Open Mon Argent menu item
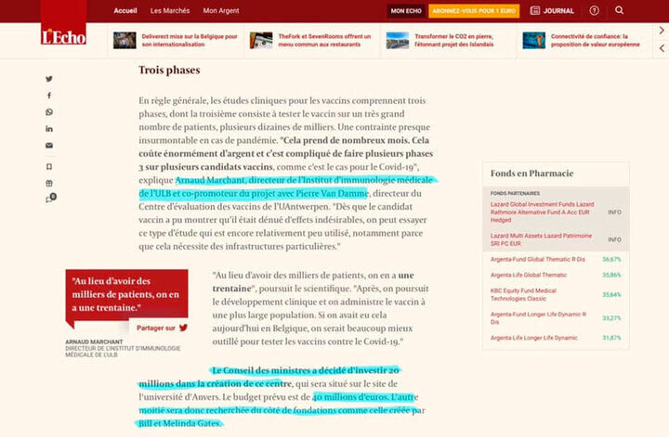669x438 pixels. 221,10
